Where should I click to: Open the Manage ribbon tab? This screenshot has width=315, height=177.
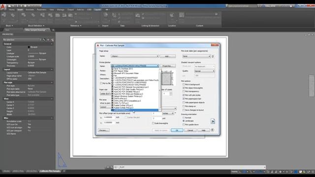coord(61,10)
